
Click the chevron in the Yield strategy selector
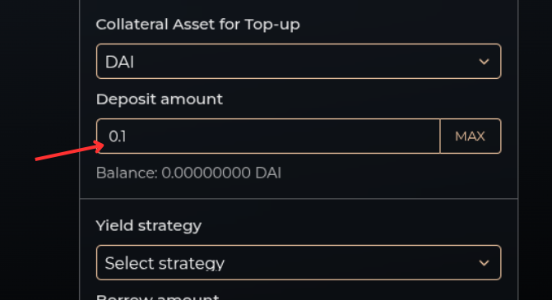coord(484,263)
